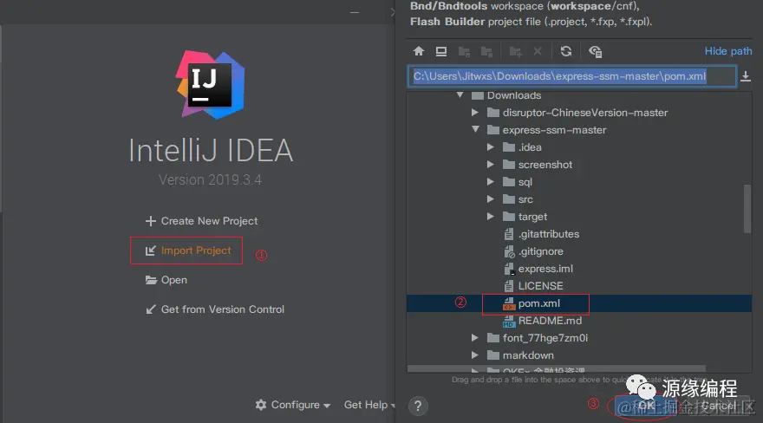The height and width of the screenshot is (423, 763).
Task: Open the Configure dropdown menu
Action: point(293,405)
